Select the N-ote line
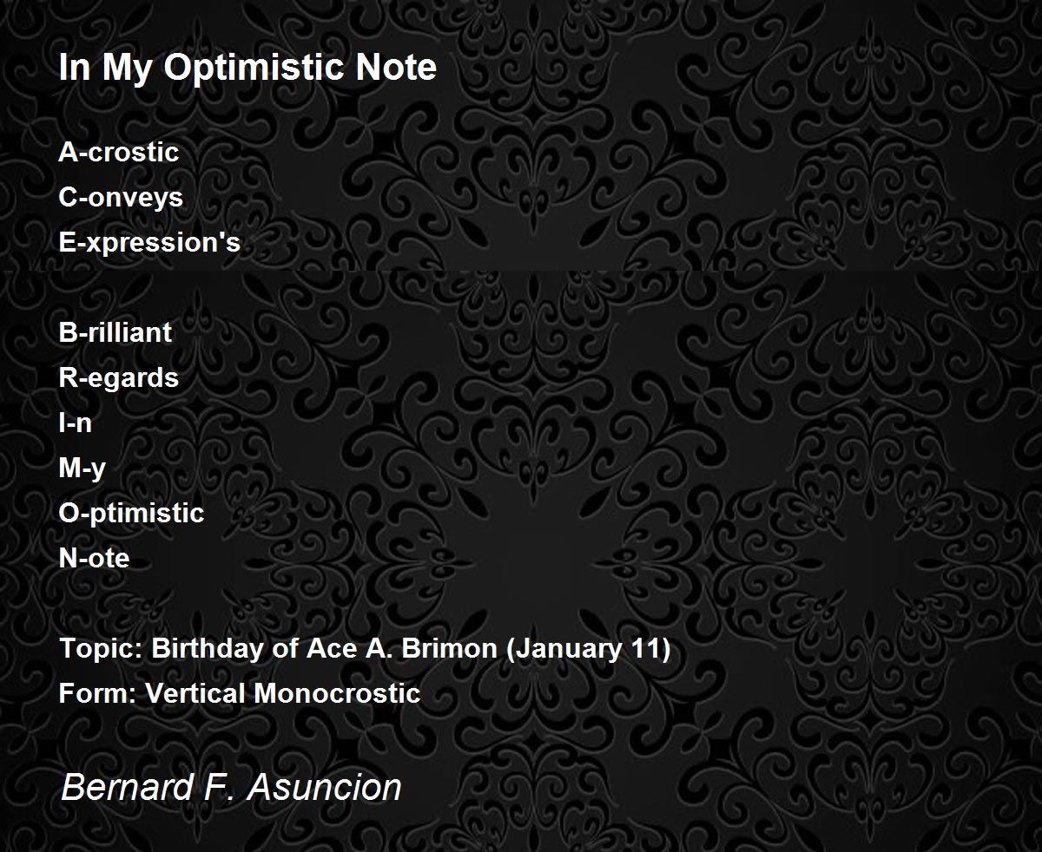This screenshot has width=1042, height=852. [x=94, y=558]
